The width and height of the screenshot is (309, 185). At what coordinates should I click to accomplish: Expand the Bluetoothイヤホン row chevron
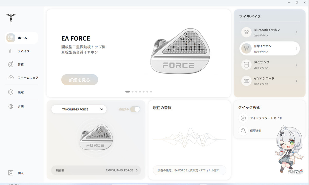(296, 32)
